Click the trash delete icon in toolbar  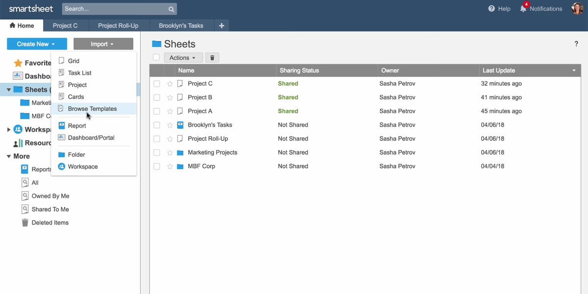tap(212, 58)
